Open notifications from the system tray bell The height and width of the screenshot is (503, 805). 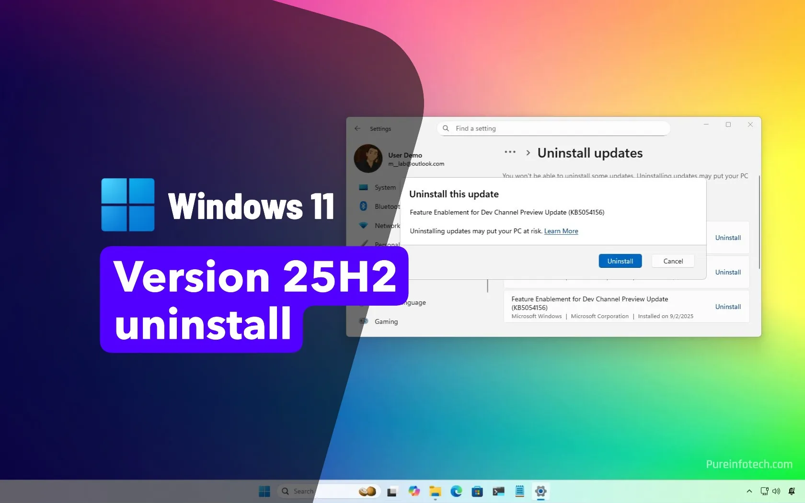coord(792,491)
